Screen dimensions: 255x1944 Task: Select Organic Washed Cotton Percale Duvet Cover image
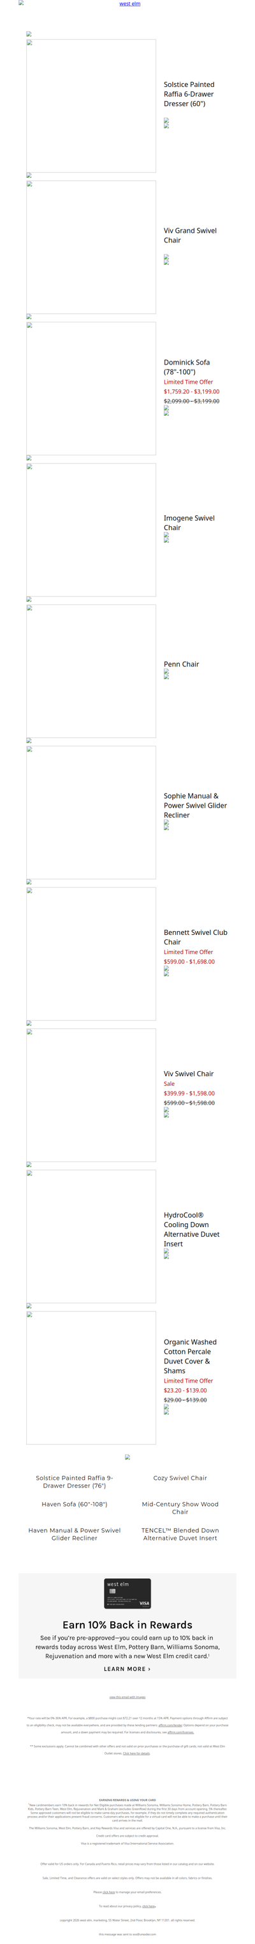click(91, 1378)
